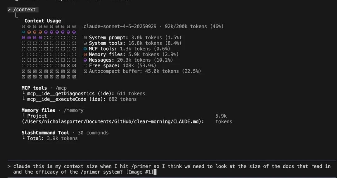Viewport: 337px width, 178px height.
Task: Click the Free space dotted-square legend icon
Action: [x=85, y=66]
